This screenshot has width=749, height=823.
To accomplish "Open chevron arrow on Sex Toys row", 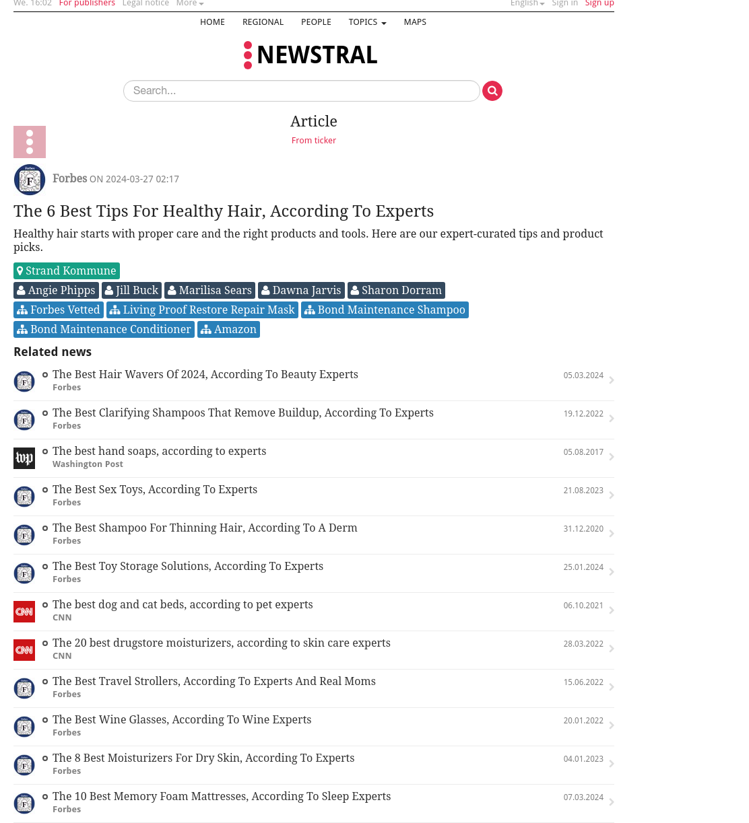I will 612,495.
